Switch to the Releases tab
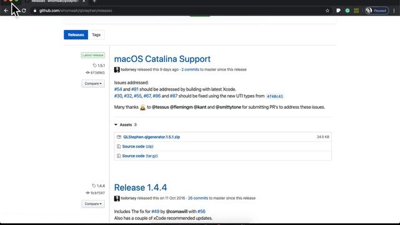This screenshot has height=225, width=400. tap(76, 35)
